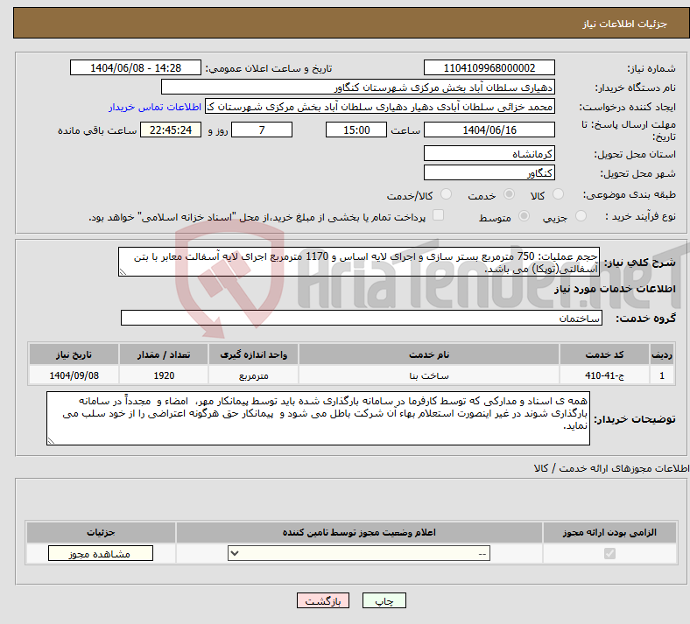690x624 pixels.
Task: Select the خدمت radio button
Action: coord(509,194)
